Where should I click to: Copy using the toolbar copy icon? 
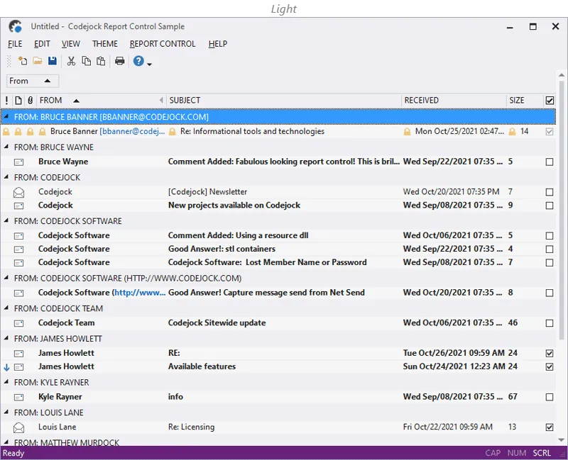tap(86, 61)
